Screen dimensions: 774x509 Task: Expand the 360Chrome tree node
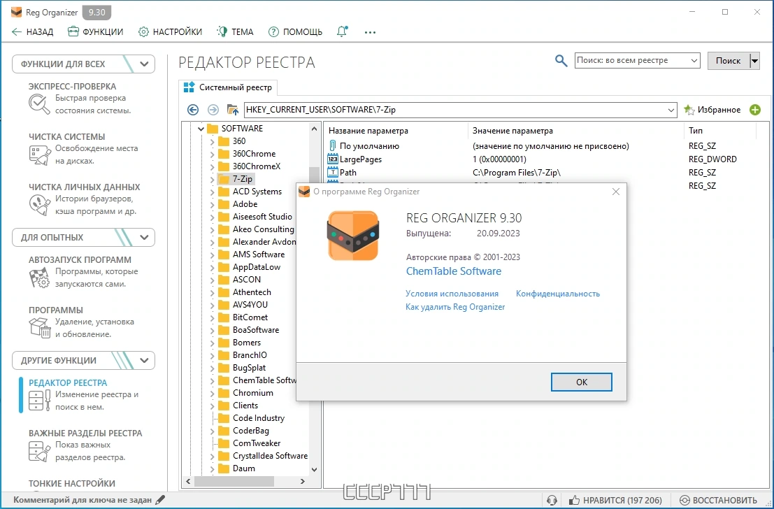click(x=213, y=154)
